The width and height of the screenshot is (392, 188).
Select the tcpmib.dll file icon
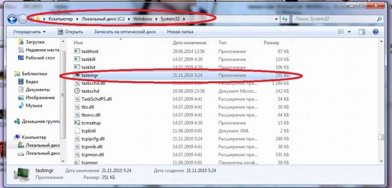pos(77,147)
